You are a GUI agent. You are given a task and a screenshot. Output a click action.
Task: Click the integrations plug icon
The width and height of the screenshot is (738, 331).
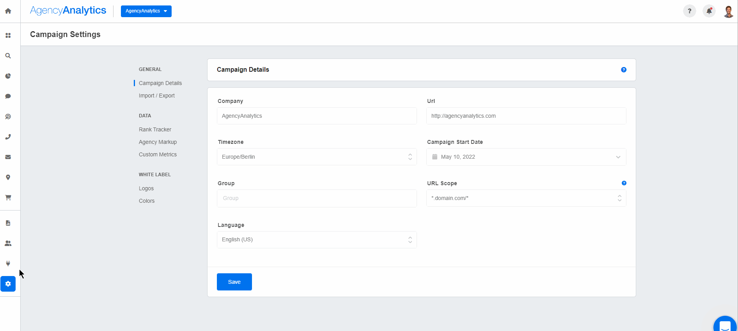pos(8,264)
